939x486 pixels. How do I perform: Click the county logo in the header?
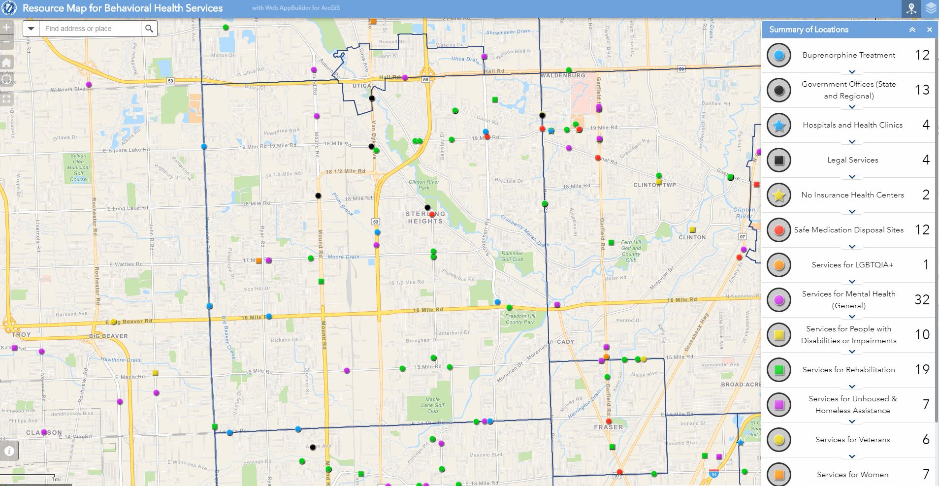click(9, 8)
